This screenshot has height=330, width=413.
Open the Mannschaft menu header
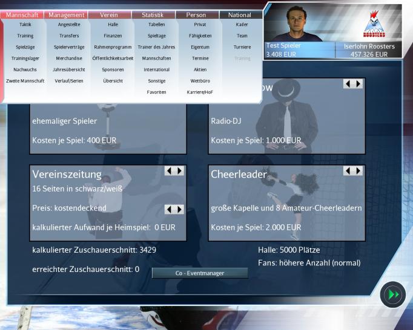22,15
